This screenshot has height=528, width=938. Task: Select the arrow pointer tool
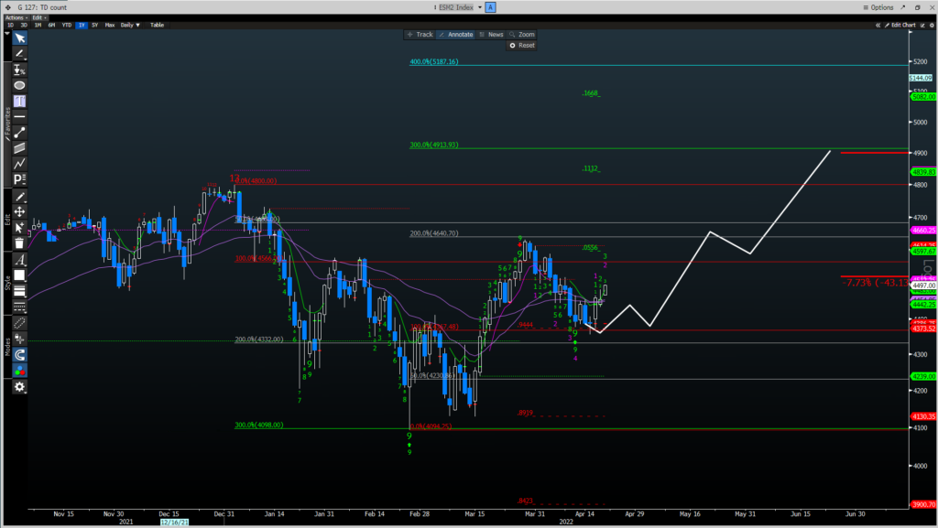point(20,38)
